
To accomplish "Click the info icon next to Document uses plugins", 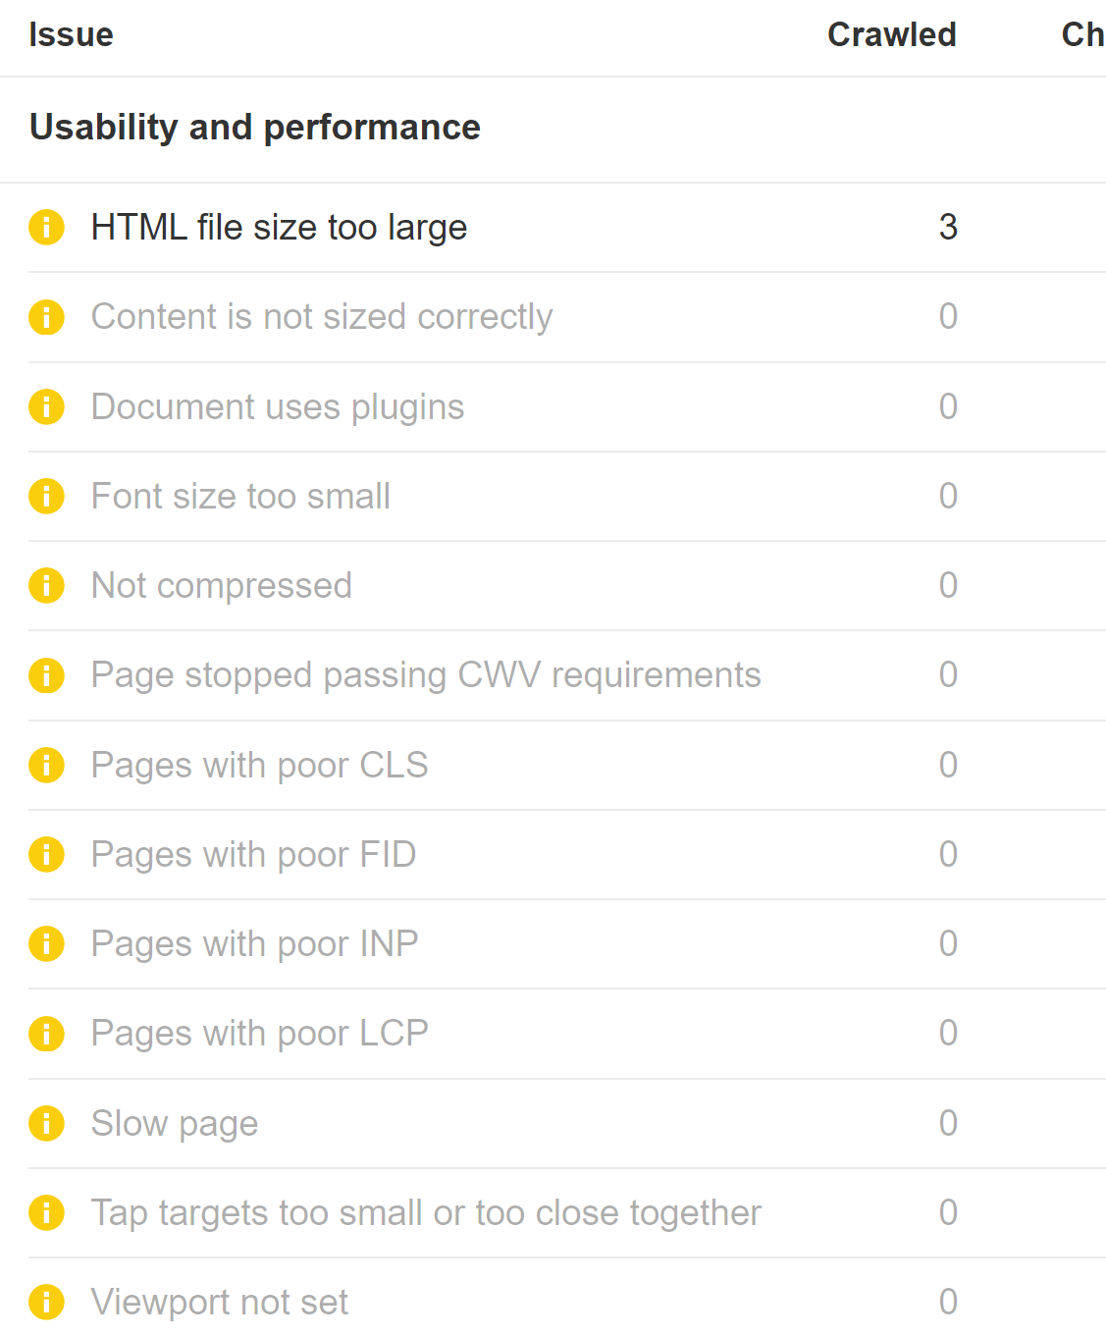I will [46, 406].
